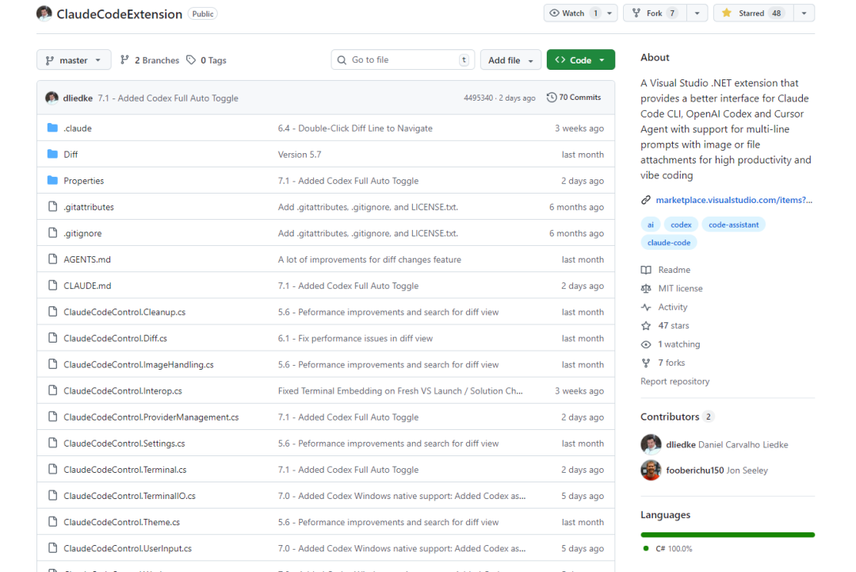Click the Readme book icon
Viewport: 856px width, 572px height.
pos(646,270)
